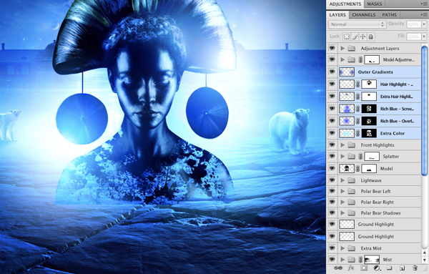
Task: Click mask link icon of Hair Highlight layer
Action: (357, 84)
